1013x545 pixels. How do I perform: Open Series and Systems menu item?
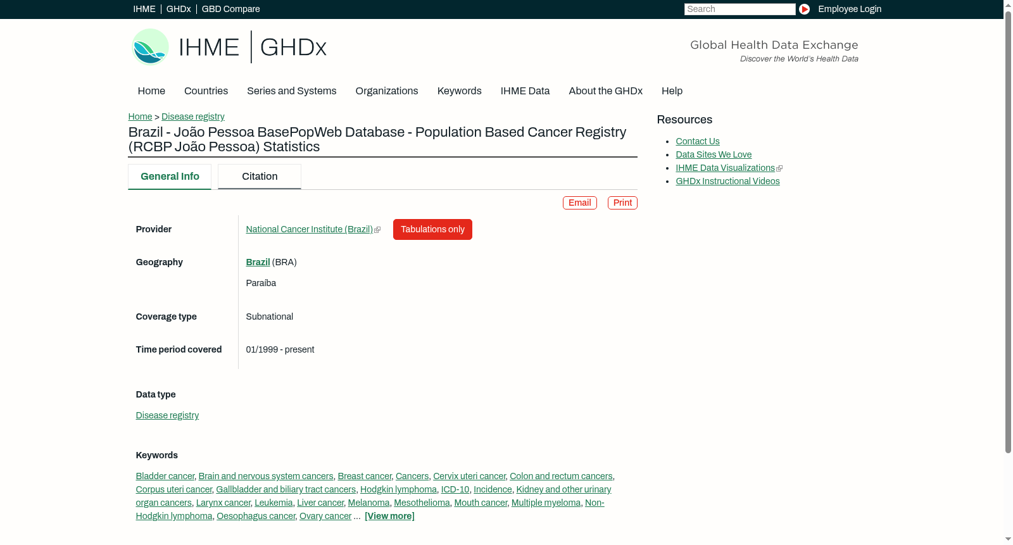[291, 91]
